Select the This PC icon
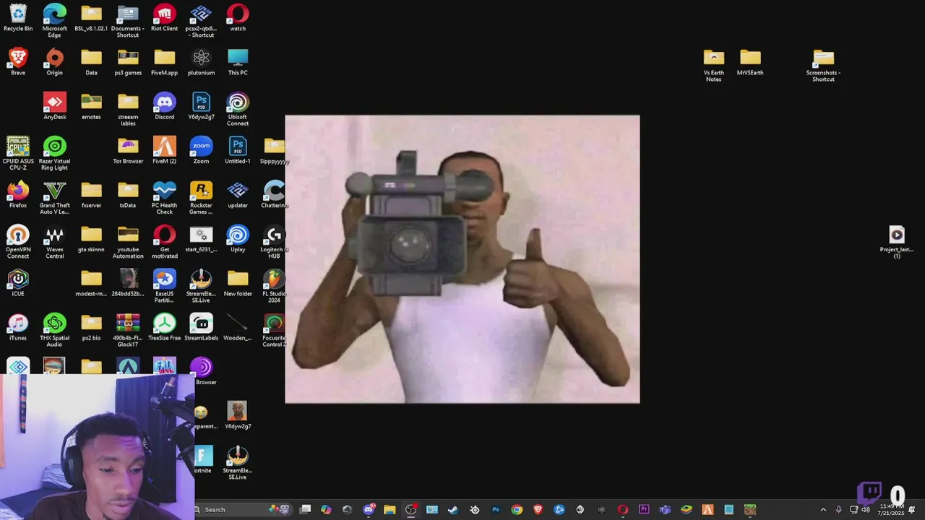 point(238,61)
